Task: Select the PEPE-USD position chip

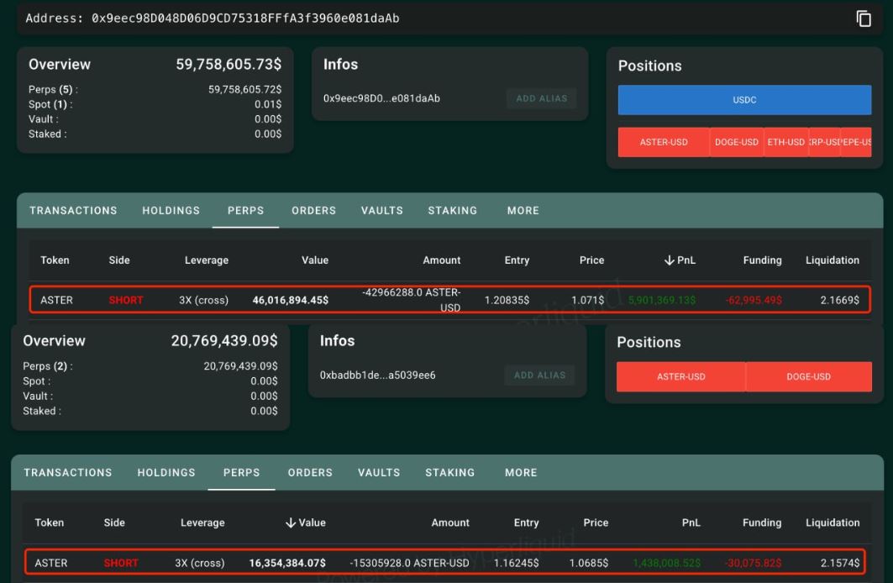Action: click(859, 142)
